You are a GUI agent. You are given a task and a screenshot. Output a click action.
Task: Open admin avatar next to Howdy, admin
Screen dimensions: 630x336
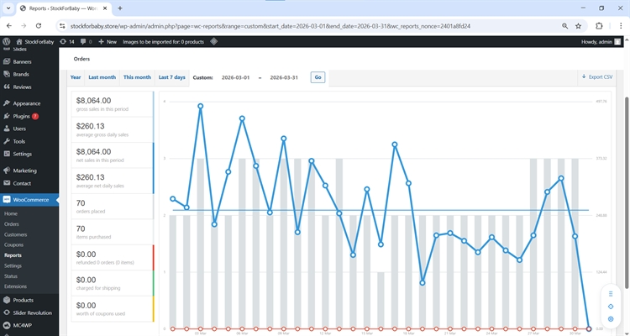617,42
